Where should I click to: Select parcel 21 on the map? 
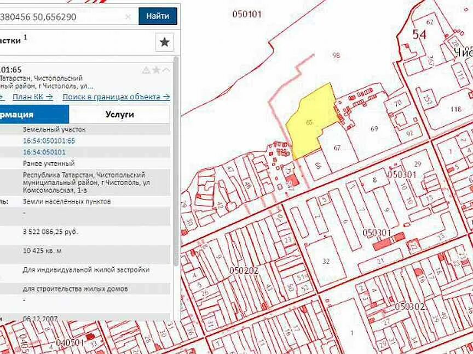[380, 261]
